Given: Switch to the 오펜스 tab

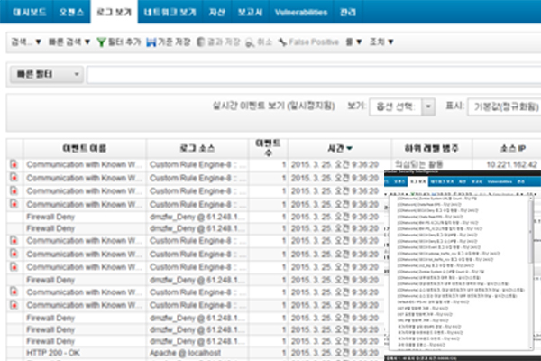Looking at the screenshot, I should pos(71,12).
